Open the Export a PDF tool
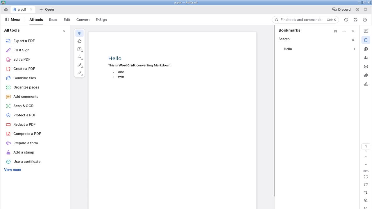Viewport: 372px width, 209px height. [35, 41]
